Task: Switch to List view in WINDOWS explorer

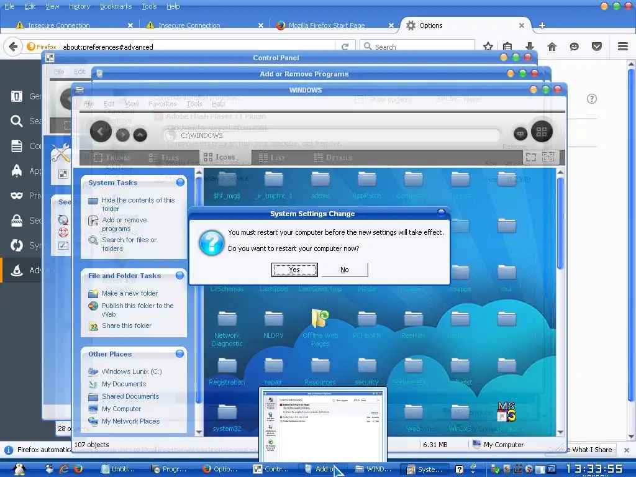Action: pyautogui.click(x=272, y=157)
